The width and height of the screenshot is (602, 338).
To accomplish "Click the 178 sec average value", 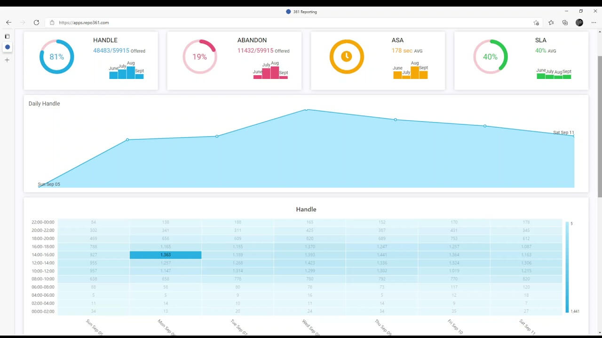I will tap(402, 51).
